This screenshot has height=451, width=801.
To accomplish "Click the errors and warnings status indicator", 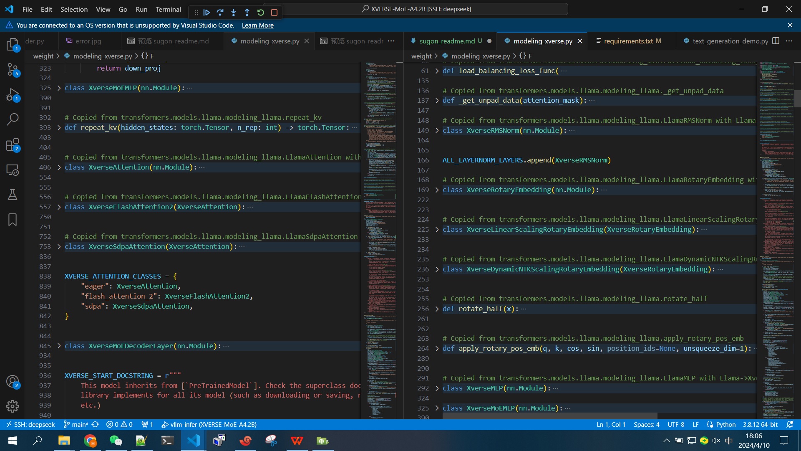I will [119, 424].
